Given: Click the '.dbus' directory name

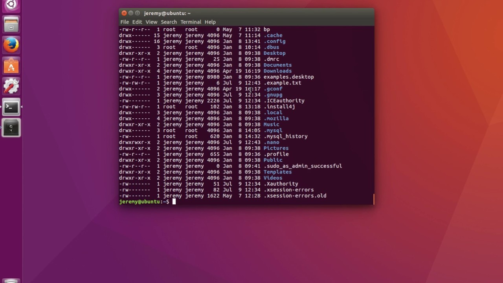Looking at the screenshot, I should tap(272, 47).
